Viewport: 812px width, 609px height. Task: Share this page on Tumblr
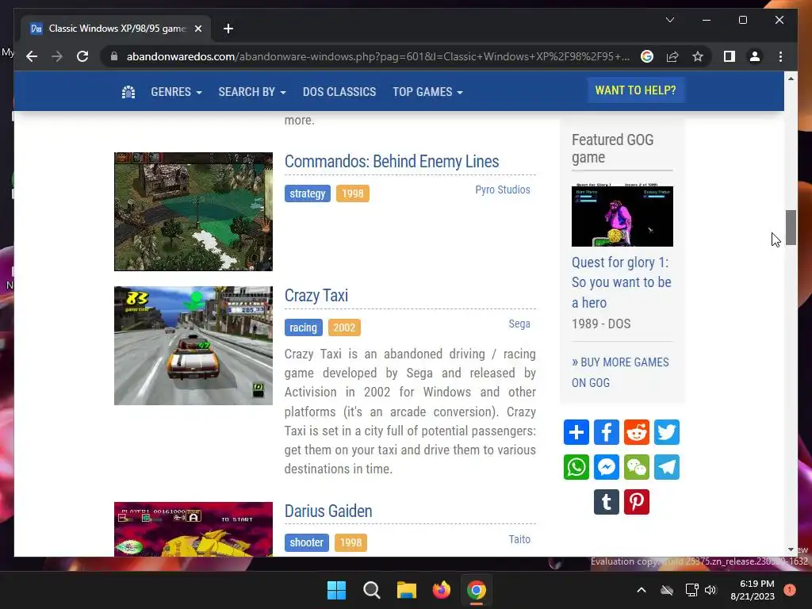[x=607, y=502]
